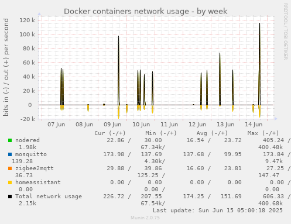Click the black Total network usage swatch
Image resolution: width=291 pixels, height=224 pixels.
10,197
